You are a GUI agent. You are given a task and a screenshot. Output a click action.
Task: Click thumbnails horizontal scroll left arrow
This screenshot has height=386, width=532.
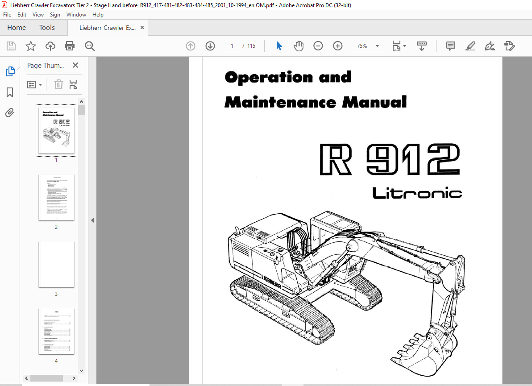26,378
